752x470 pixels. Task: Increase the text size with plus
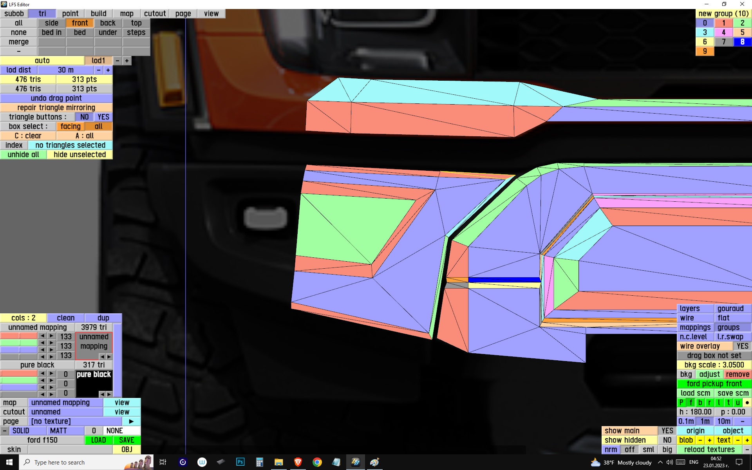pos(747,440)
